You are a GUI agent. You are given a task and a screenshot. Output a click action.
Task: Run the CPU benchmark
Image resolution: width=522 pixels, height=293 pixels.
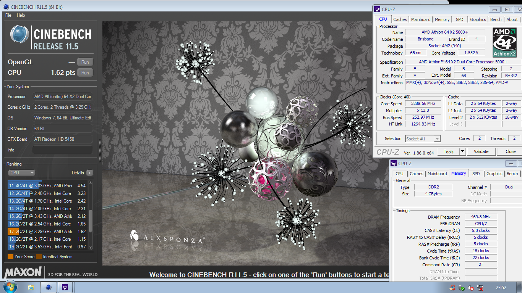[85, 73]
